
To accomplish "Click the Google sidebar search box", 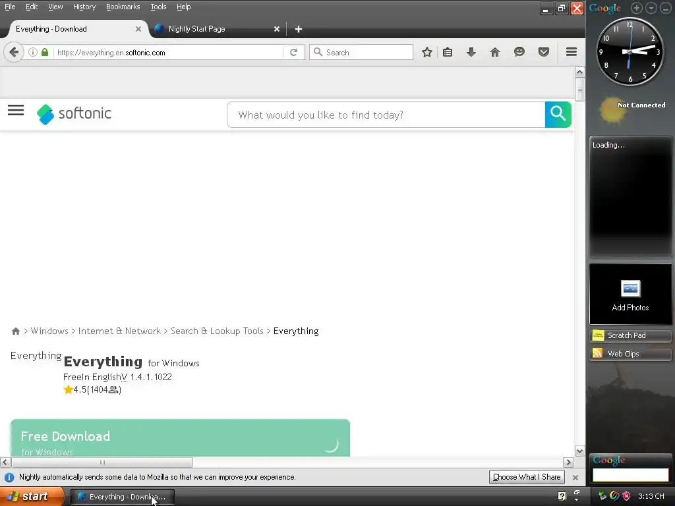I will pos(631,475).
